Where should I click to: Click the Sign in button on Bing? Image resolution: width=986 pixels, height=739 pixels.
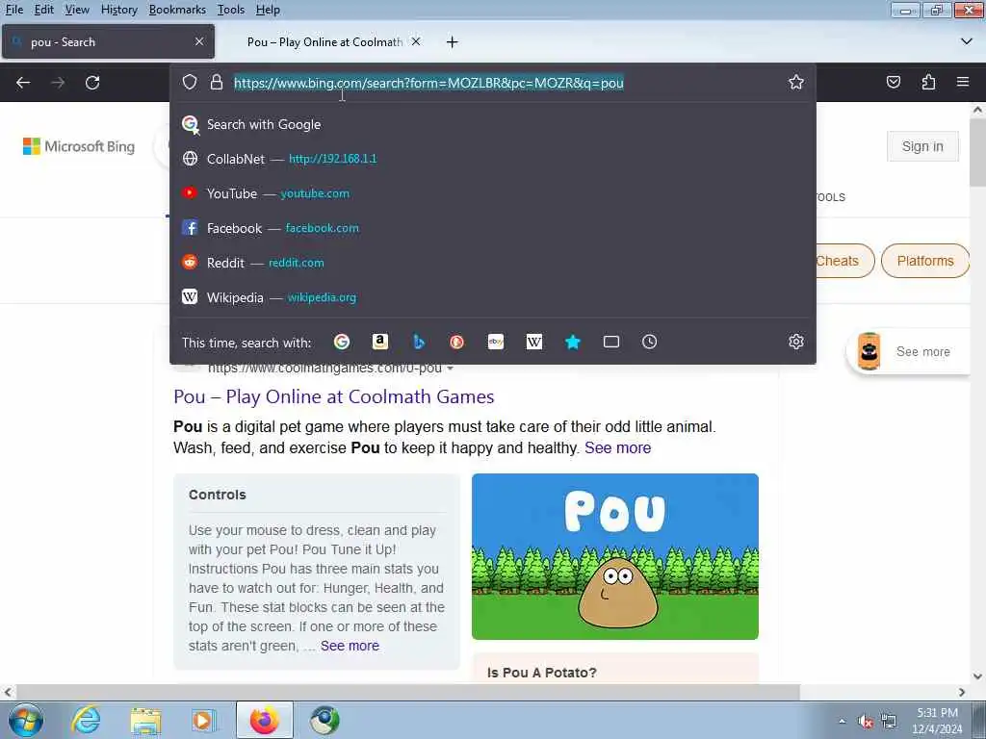(x=922, y=146)
